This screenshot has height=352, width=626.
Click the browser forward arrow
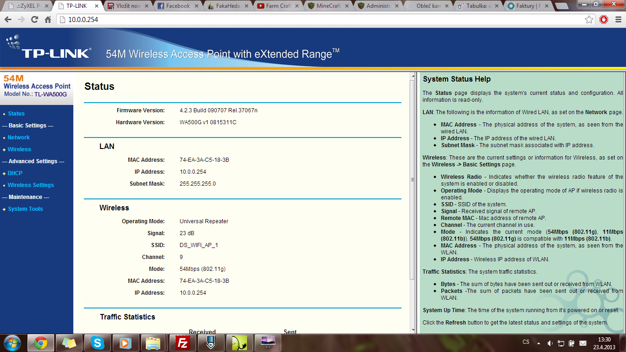click(x=21, y=20)
